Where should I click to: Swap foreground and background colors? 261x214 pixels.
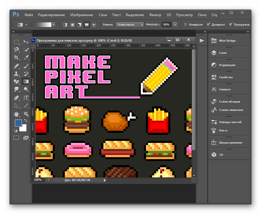click(26, 120)
